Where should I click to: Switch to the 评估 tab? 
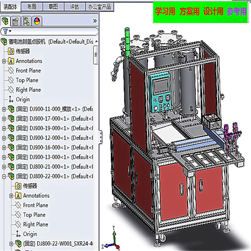(74, 7)
